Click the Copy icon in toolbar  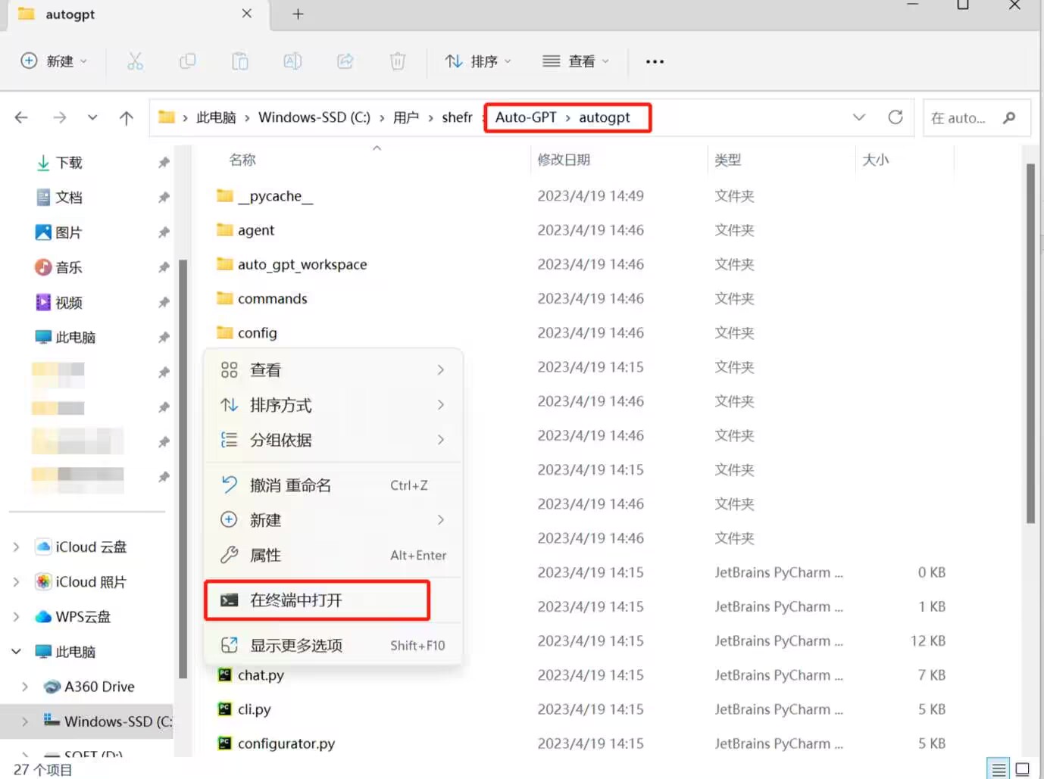click(187, 61)
